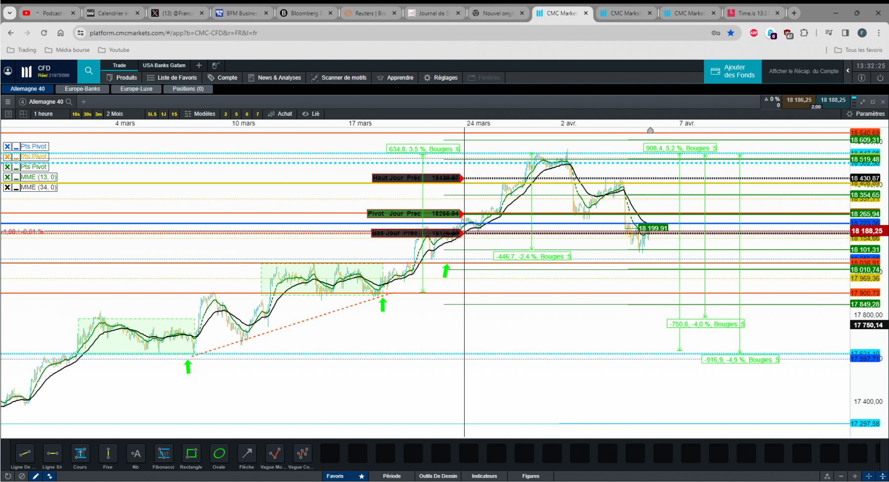Click the power logout icon
889x482 pixels.
[x=880, y=78]
